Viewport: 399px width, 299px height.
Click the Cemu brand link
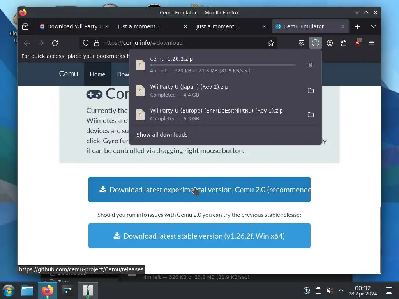(69, 74)
